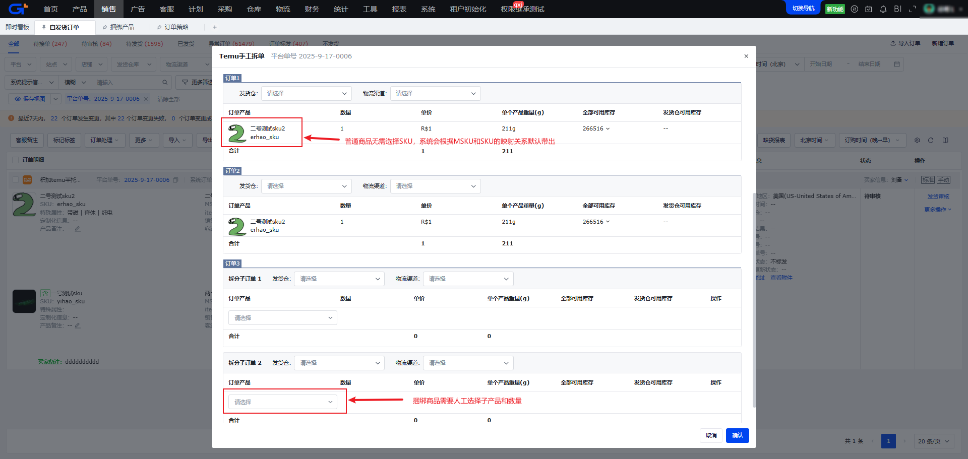Click 取消 to cancel splitting

[711, 435]
